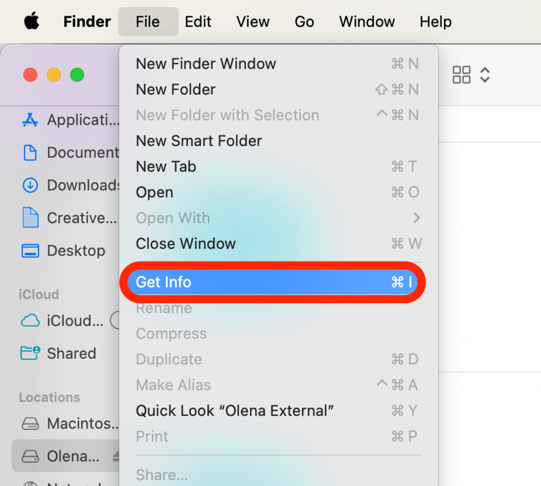This screenshot has width=541, height=486.
Task: Expand the Open With submenu arrow
Action: [416, 218]
